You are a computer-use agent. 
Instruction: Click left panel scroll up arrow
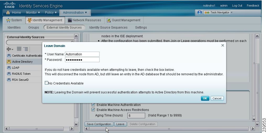(76, 36)
